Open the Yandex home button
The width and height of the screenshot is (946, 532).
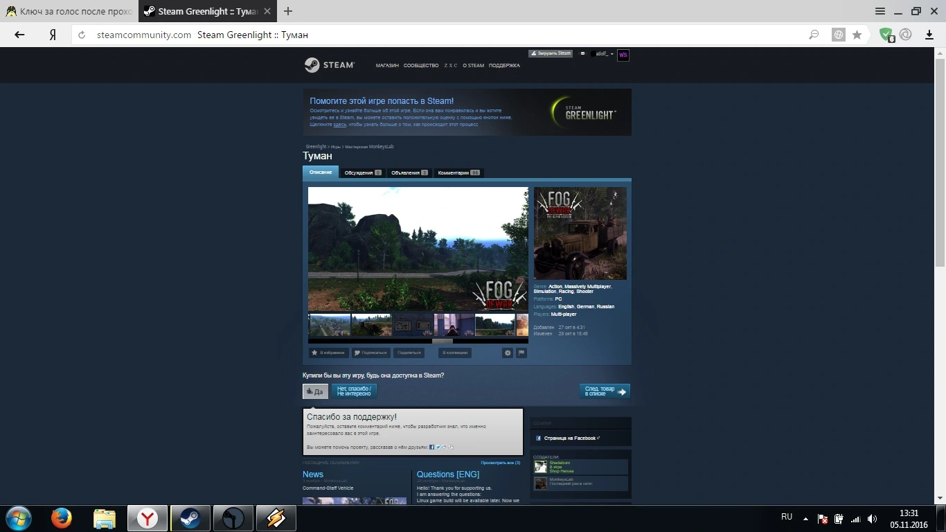pos(53,35)
